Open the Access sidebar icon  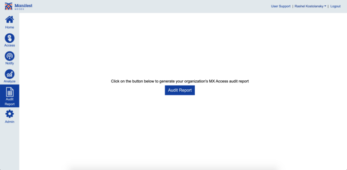9,38
